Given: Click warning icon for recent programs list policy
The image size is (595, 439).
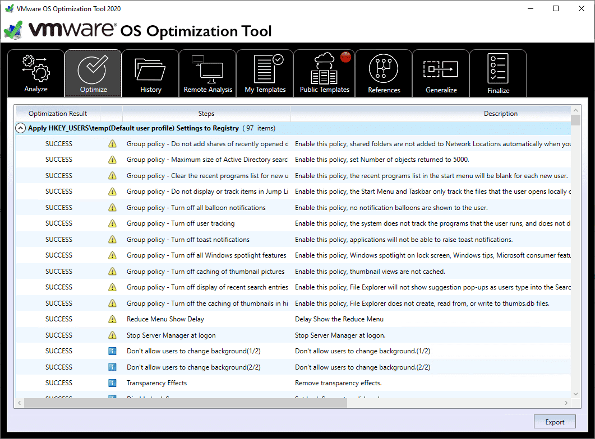Looking at the screenshot, I should point(112,176).
